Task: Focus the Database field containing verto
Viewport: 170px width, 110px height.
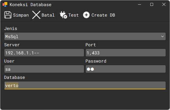Action: tap(85, 85)
